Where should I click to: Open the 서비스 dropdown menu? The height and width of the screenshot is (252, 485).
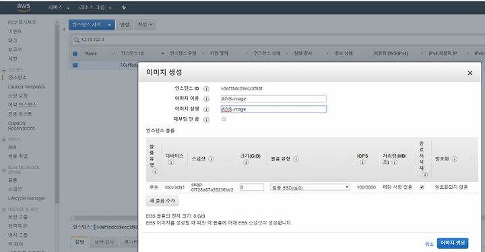click(59, 7)
